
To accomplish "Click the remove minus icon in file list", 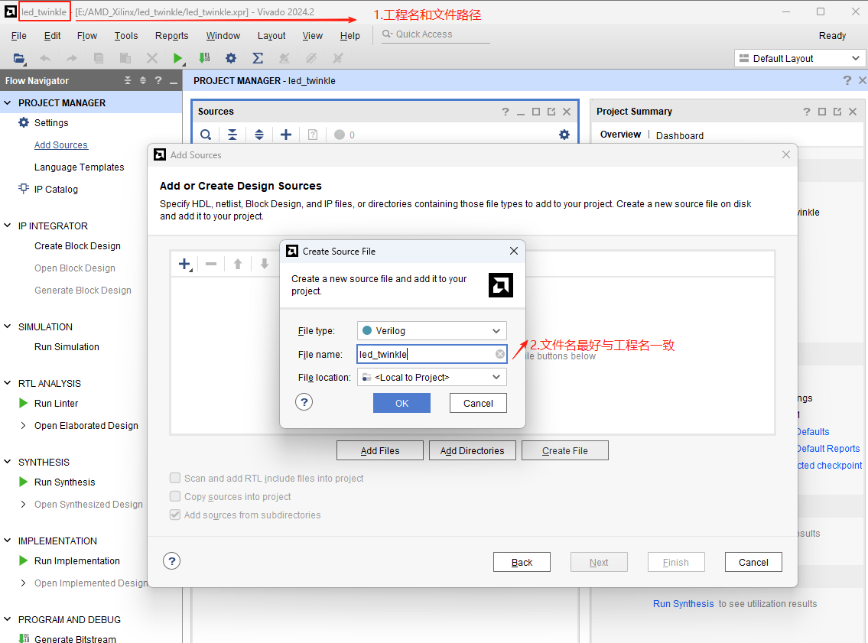I will click(x=211, y=264).
